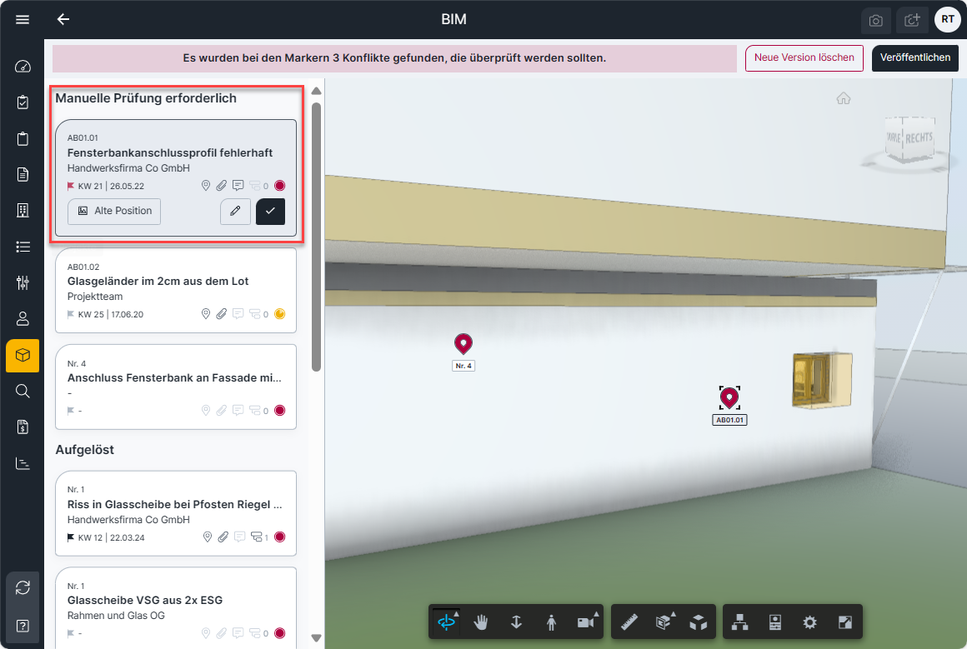The image size is (967, 649).
Task: Toggle full screen in viewer toolbar
Action: 845,622
